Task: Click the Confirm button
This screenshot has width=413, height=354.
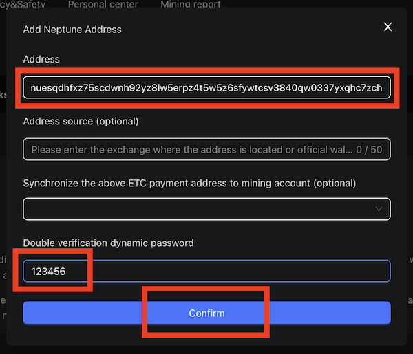Action: [x=206, y=313]
